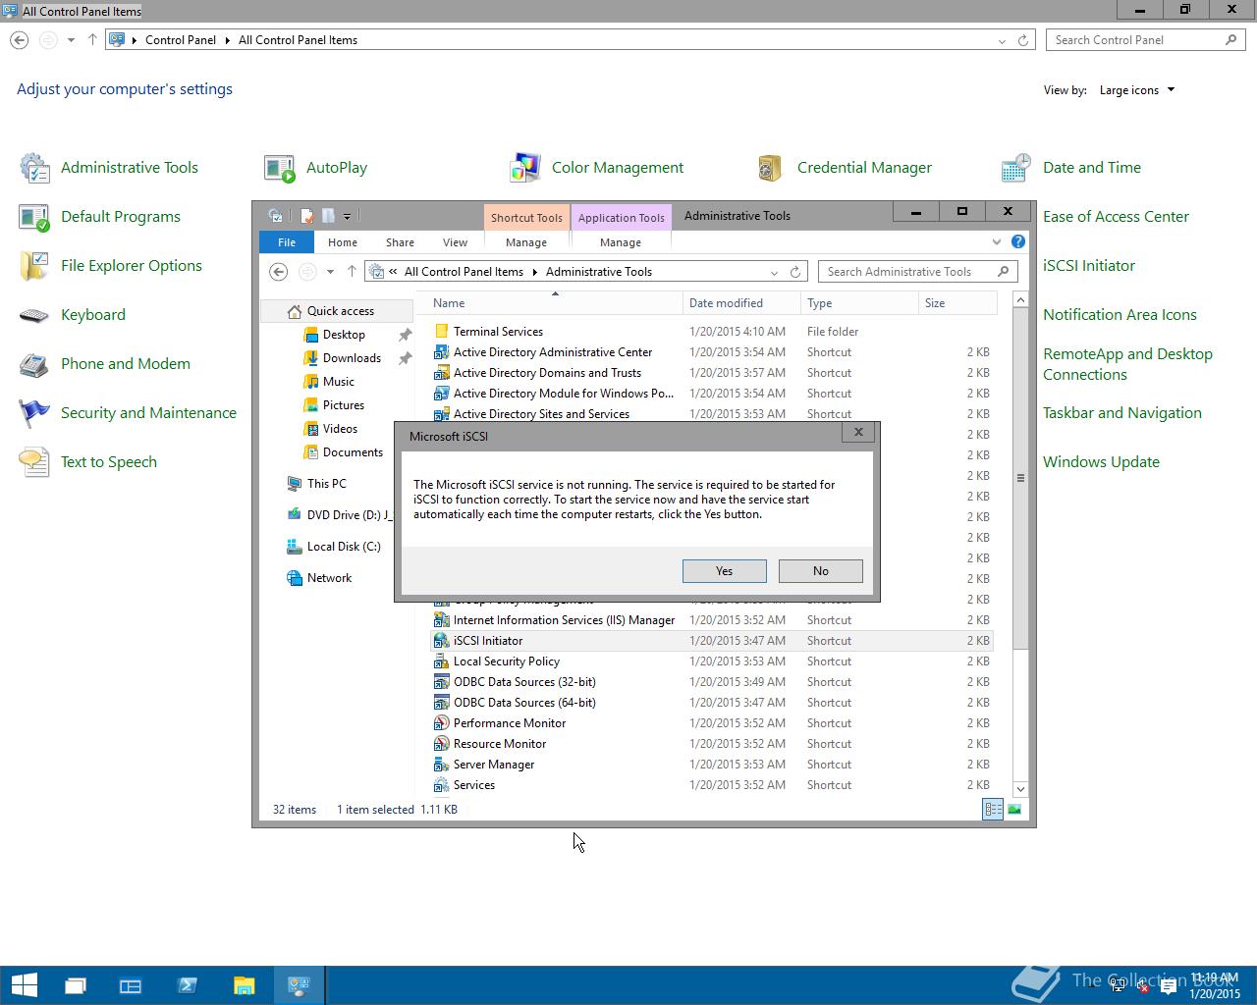Screen dimensions: 1257x1005
Task: Switch to details view in Explorer
Action: pyautogui.click(x=993, y=810)
